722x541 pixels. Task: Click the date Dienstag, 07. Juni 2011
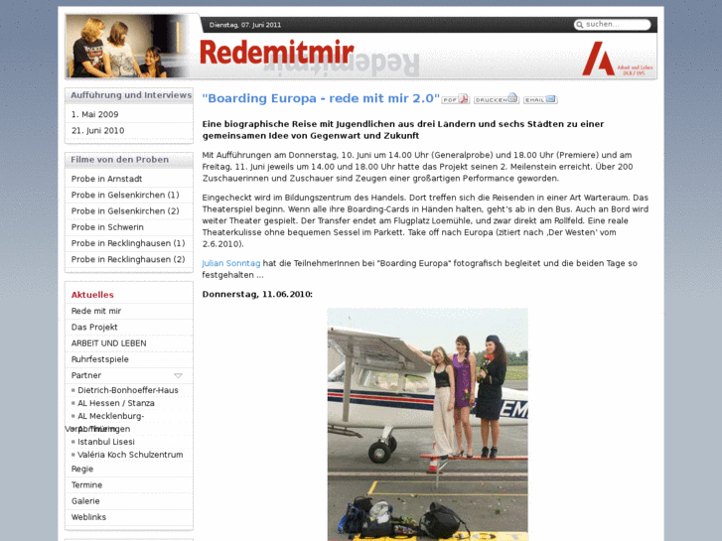(x=245, y=25)
